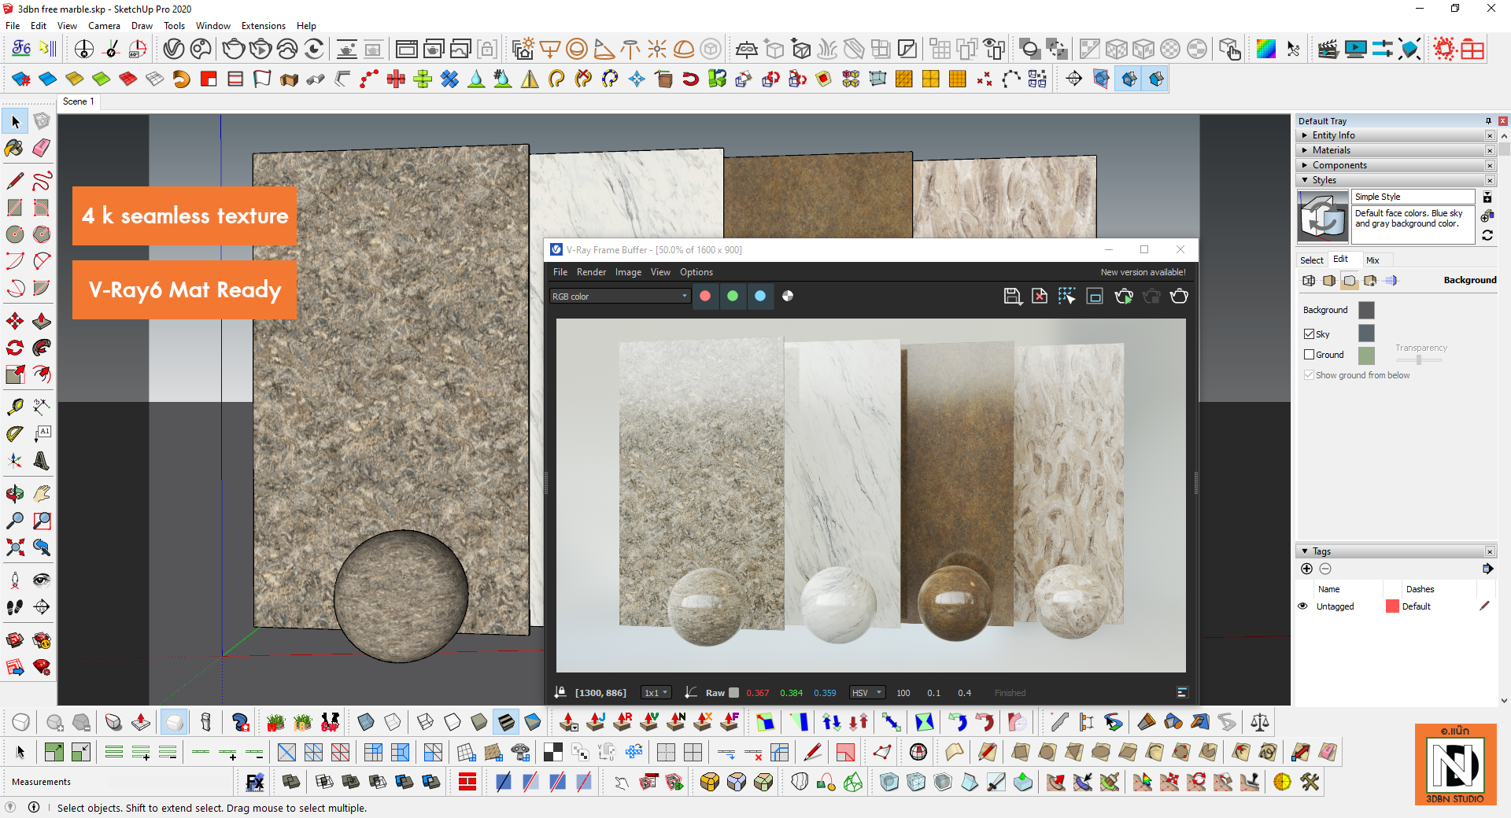
Task: Start render with V-Ray teapot icon
Action: click(233, 49)
